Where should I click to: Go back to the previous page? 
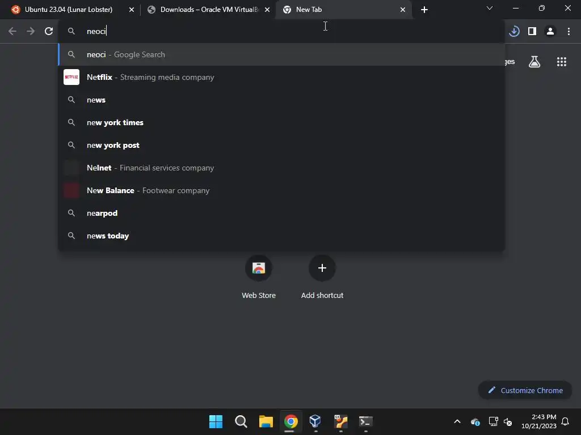[x=12, y=32]
